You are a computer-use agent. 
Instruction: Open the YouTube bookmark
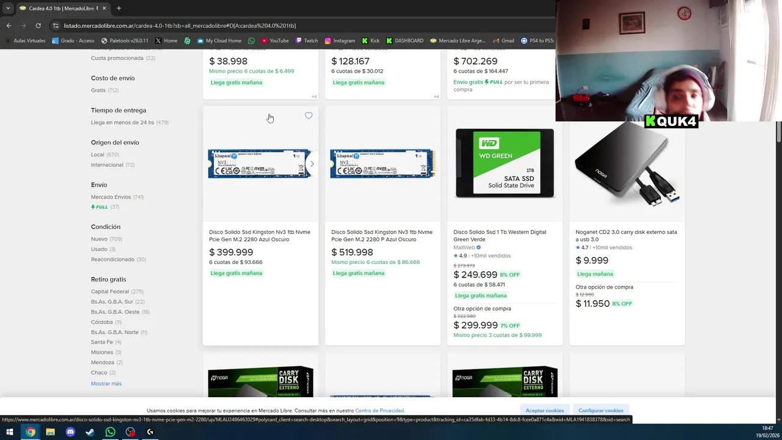(x=275, y=41)
